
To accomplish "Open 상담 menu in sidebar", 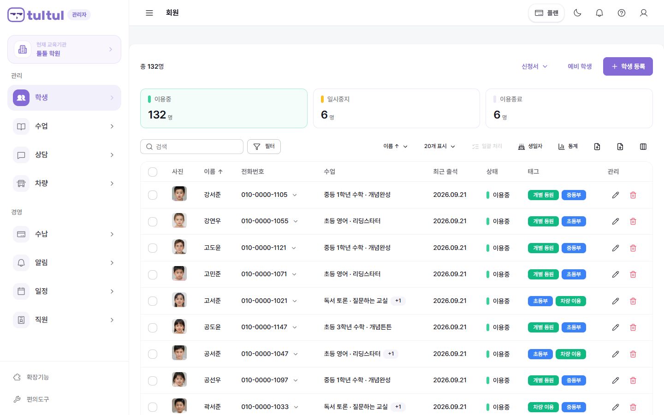I will pyautogui.click(x=64, y=155).
